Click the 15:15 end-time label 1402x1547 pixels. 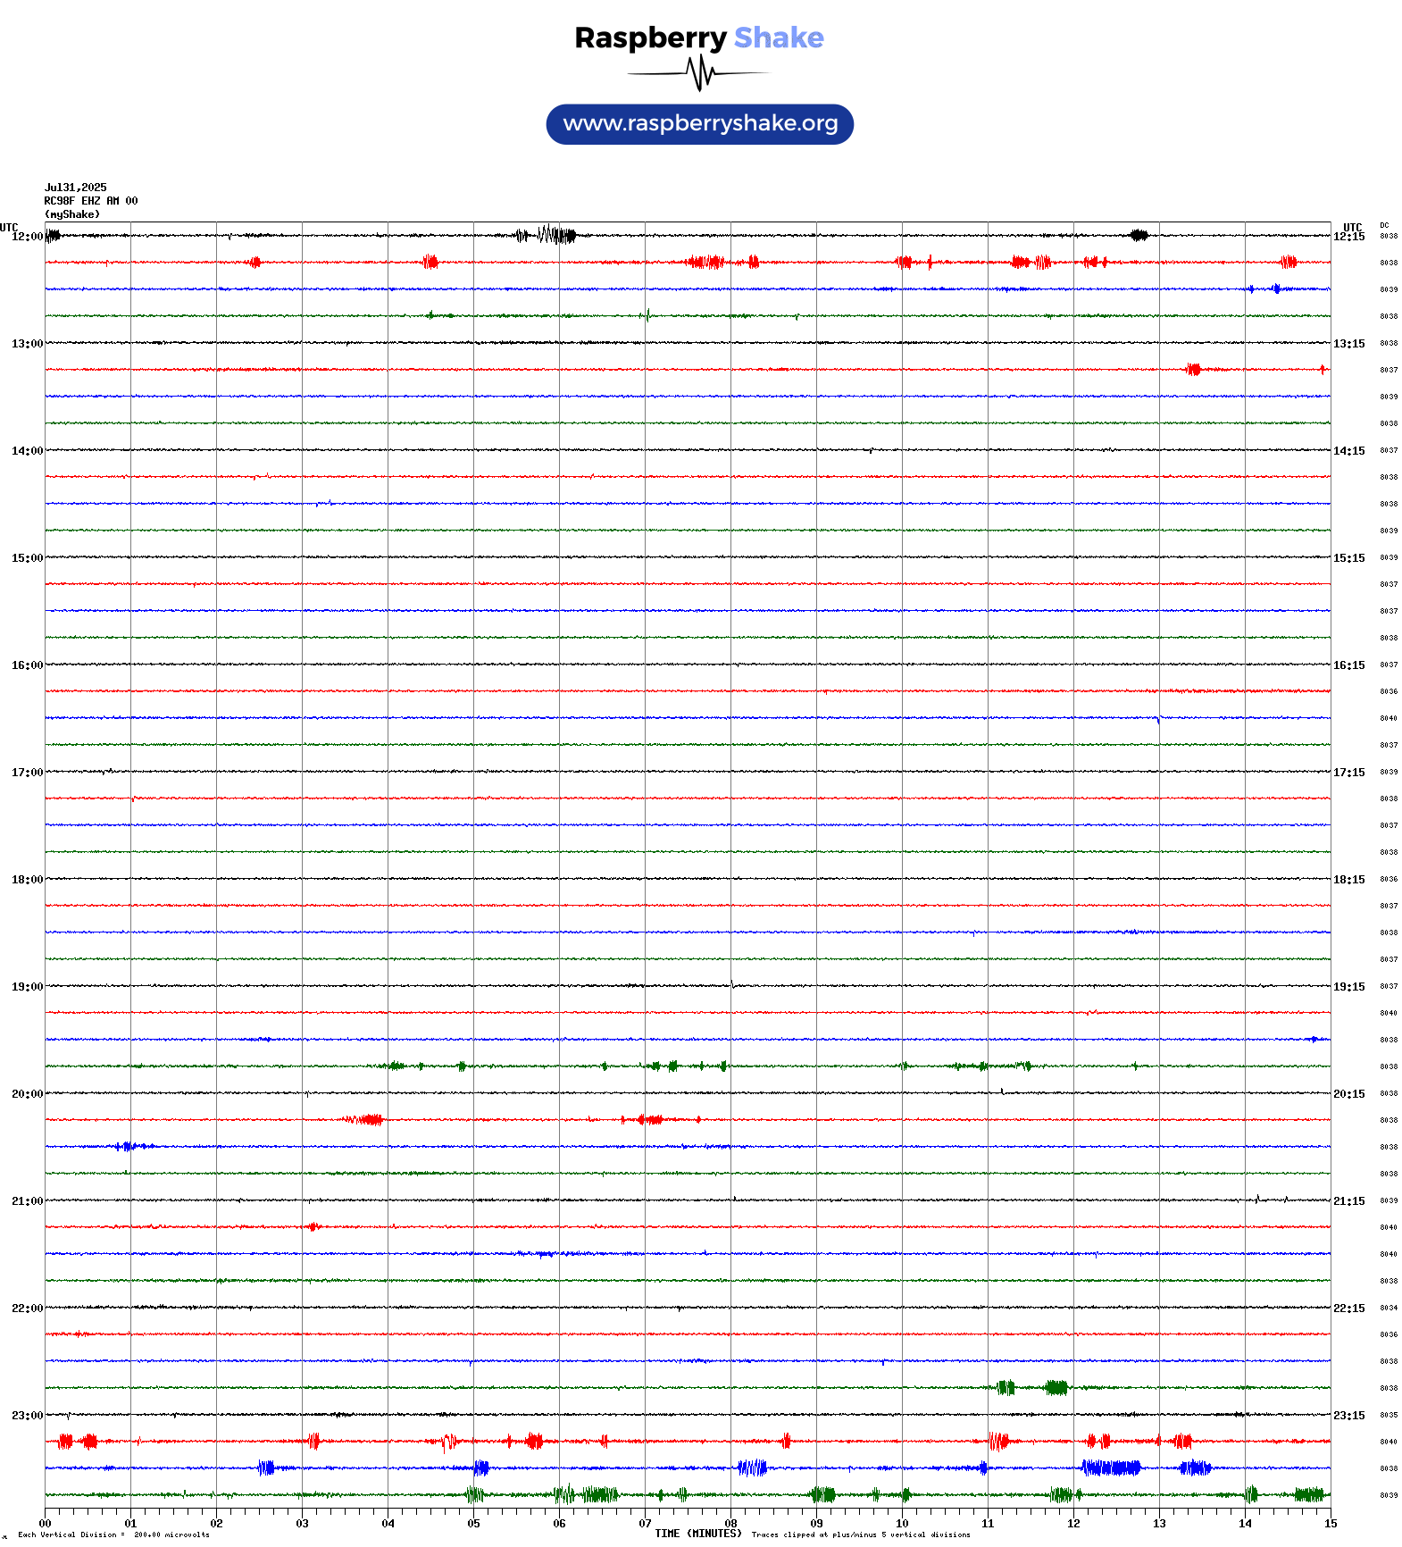pyautogui.click(x=1349, y=558)
